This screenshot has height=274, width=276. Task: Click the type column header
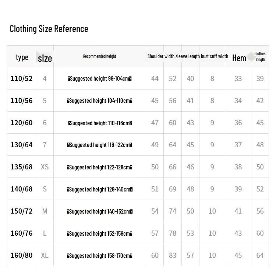[22, 57]
